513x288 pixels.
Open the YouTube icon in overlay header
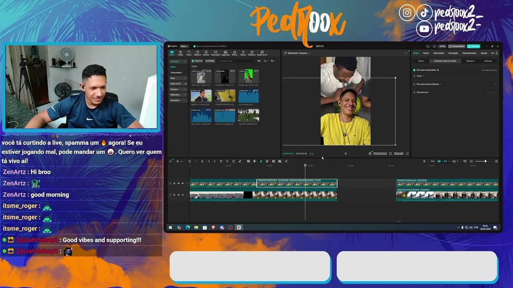[x=424, y=29]
